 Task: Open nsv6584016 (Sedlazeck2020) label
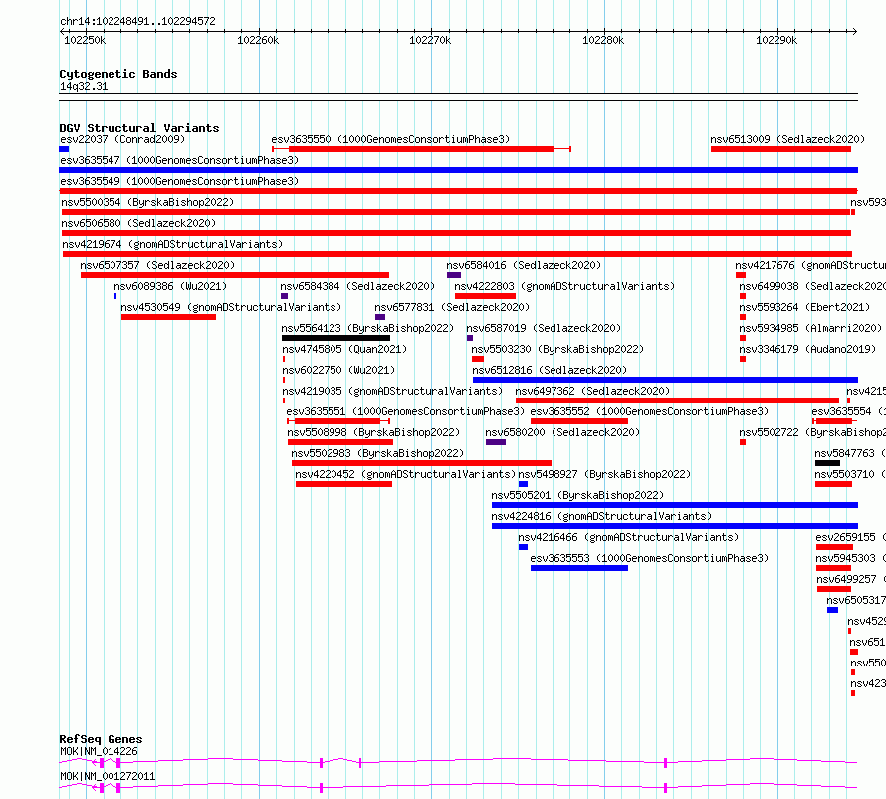(524, 265)
